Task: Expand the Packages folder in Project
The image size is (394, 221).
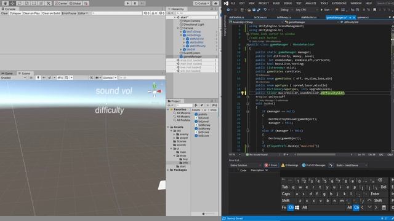Action: coord(168,170)
